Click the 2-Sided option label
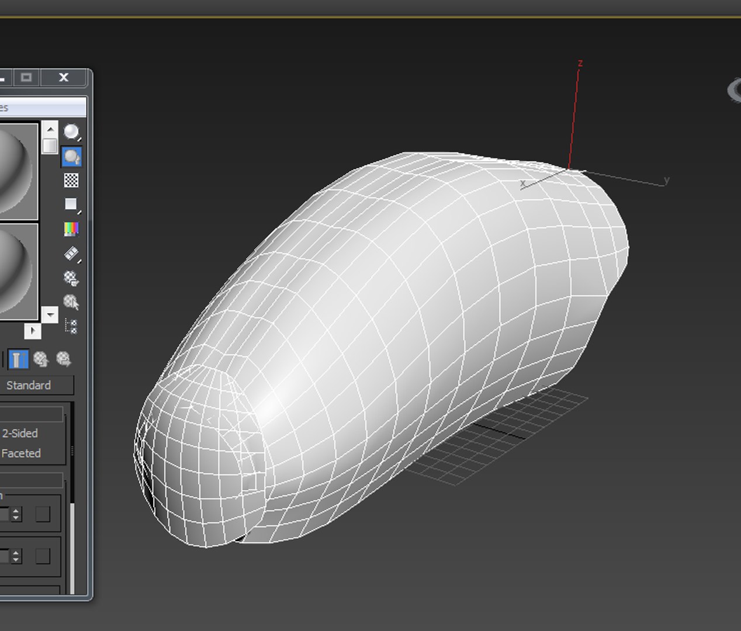 click(x=19, y=434)
